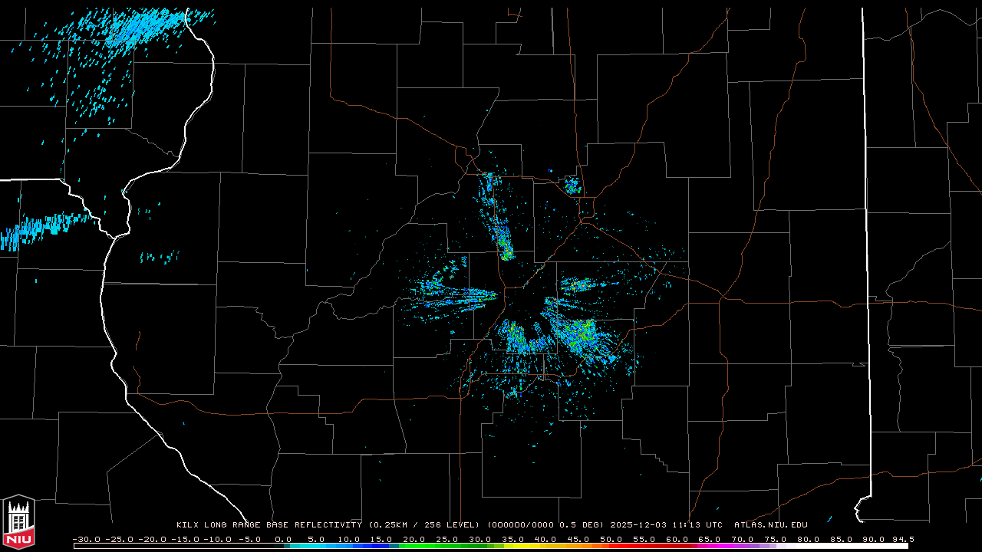Viewport: 982px width, 552px height.
Task: Click the 50.0 label on the color scale
Action: coord(611,539)
